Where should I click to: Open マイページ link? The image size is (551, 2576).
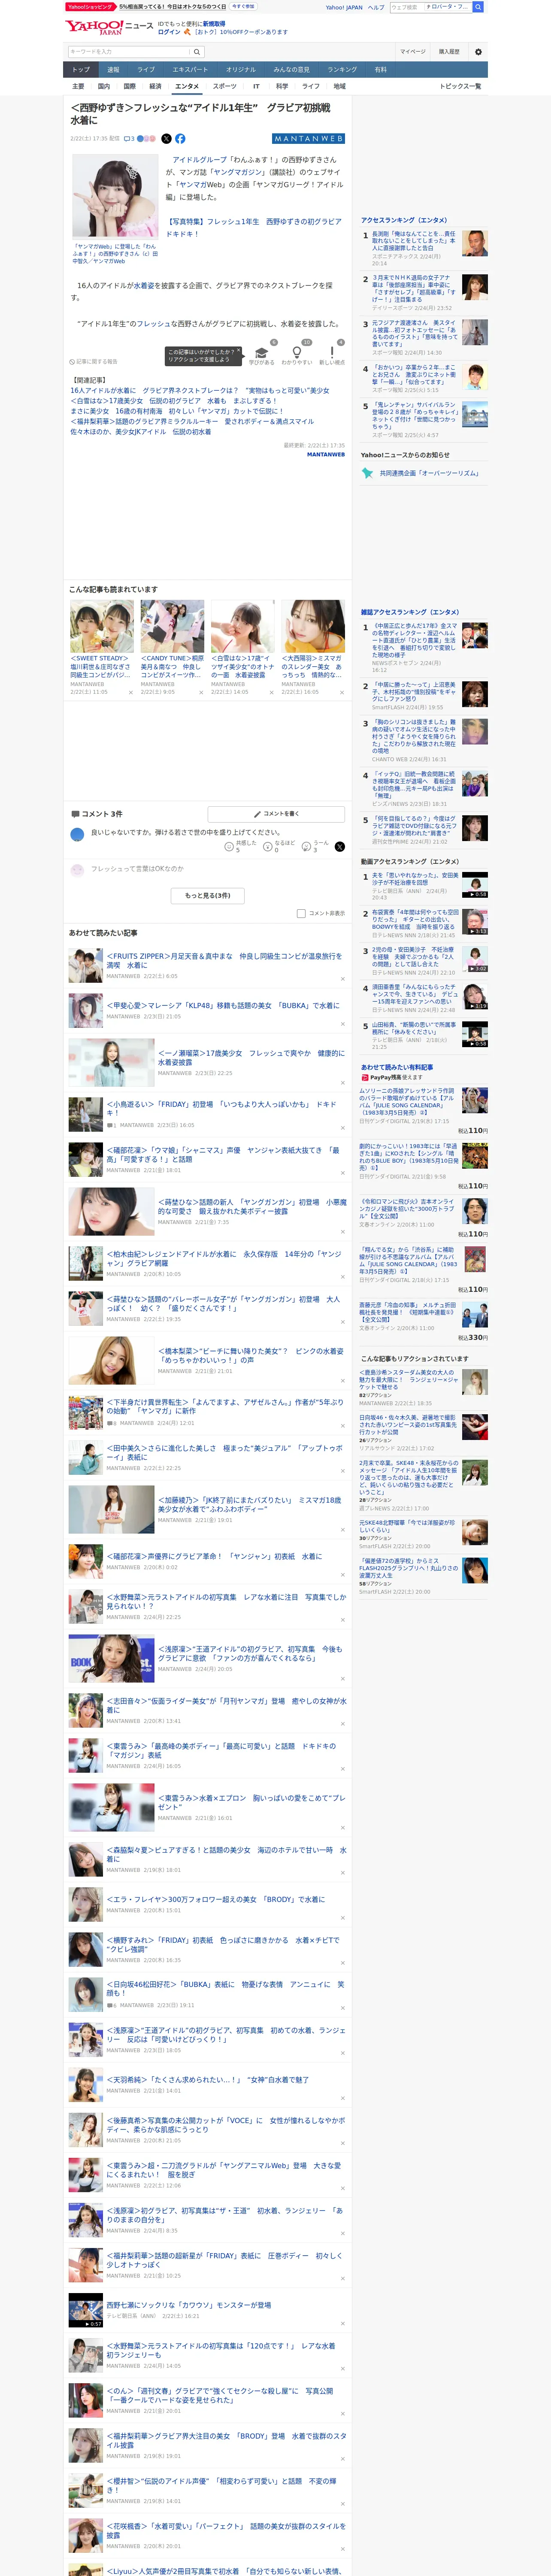pos(412,51)
